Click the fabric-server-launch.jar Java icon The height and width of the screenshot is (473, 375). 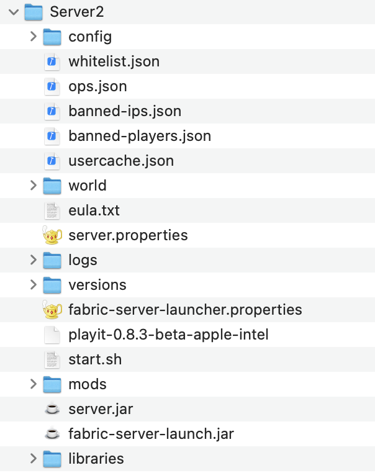(52, 433)
